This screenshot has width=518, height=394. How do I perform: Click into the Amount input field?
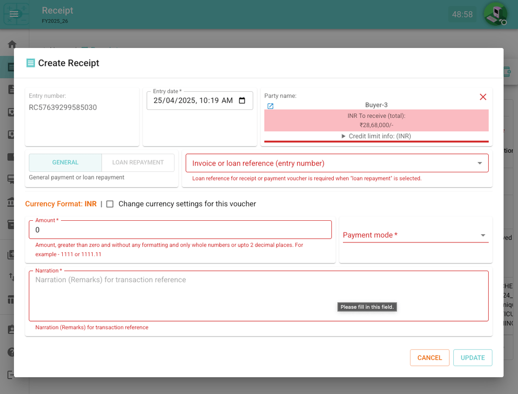click(x=180, y=230)
